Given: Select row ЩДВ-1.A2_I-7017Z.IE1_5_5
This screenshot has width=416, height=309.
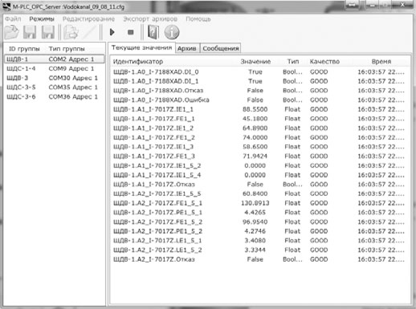Looking at the screenshot, I should [x=260, y=193].
